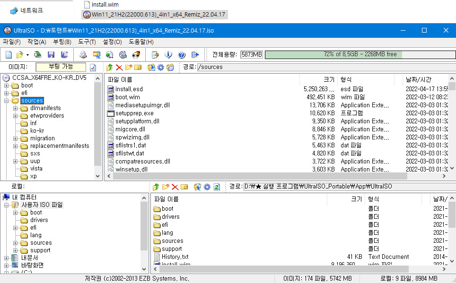456x283 pixels.
Task: Click the gear icon in image toolbar
Action: pyautogui.click(x=160, y=68)
